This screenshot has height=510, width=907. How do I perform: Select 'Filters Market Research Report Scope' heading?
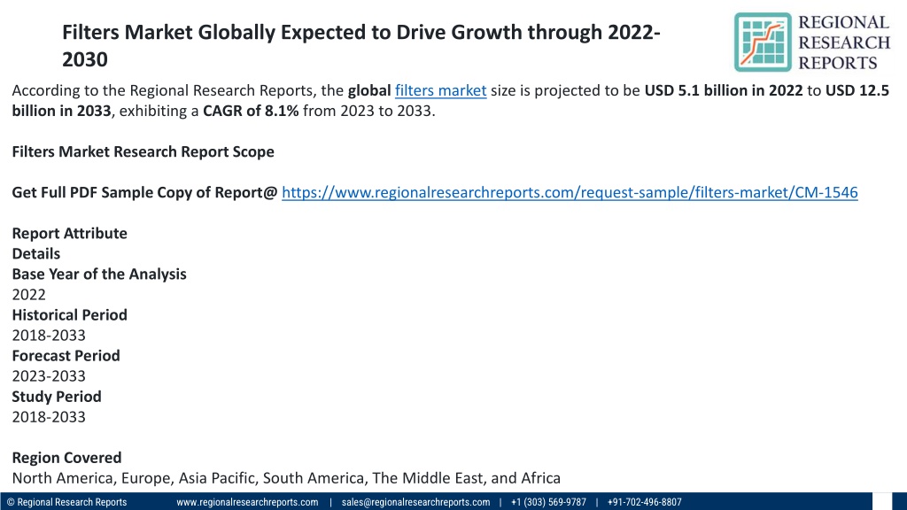(143, 151)
